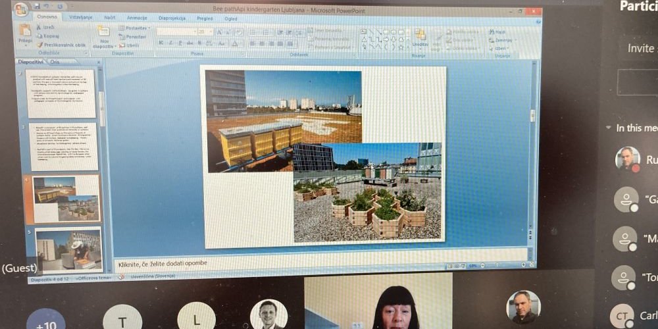Click the Invite field in Teams panel
Screen dimensions: 658x329
[639, 48]
